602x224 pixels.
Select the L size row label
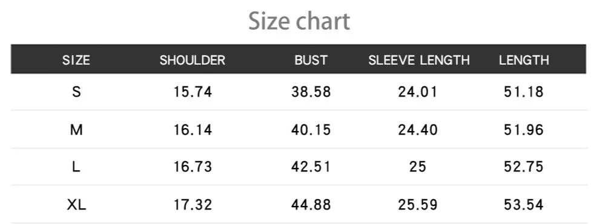pyautogui.click(x=76, y=167)
